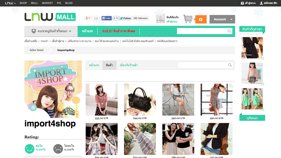Viewport: 281px width, 158px height.
Task: Click the magnifier in the green search bar
Action: tap(229, 31)
